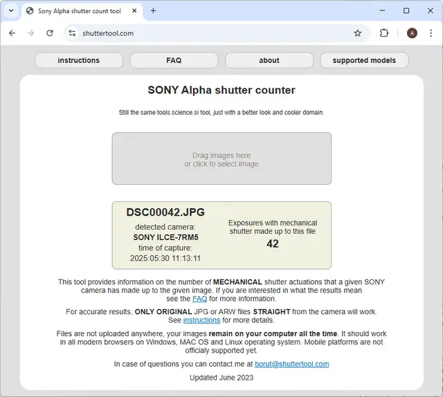Click the shutter count value 42
This screenshot has width=443, height=397.
coord(273,243)
